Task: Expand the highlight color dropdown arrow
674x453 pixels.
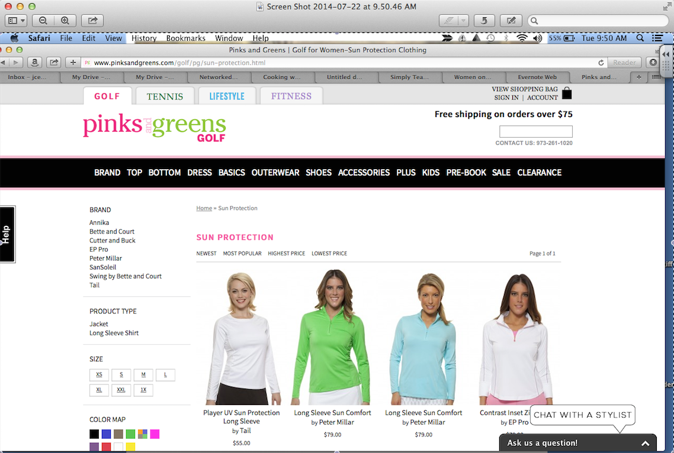Action: pyautogui.click(x=463, y=21)
